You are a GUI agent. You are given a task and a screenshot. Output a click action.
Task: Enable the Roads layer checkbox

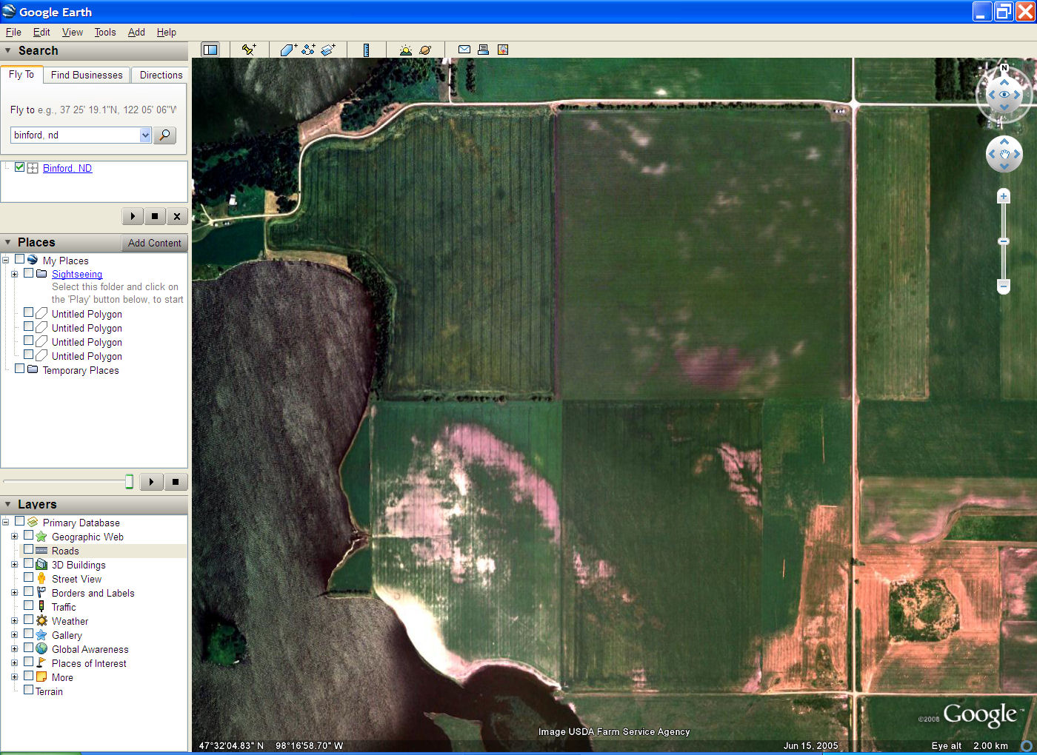pos(28,549)
